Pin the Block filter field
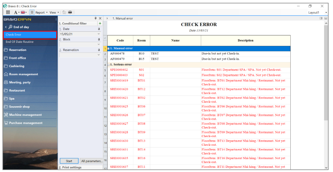The width and height of the screenshot is (333, 172). [99, 39]
